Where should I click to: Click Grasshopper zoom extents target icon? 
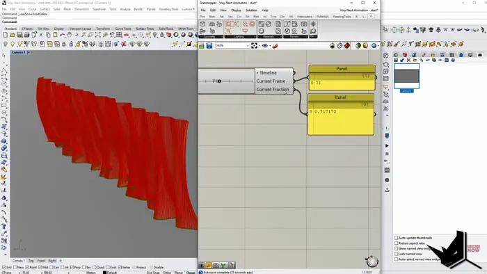(x=255, y=46)
